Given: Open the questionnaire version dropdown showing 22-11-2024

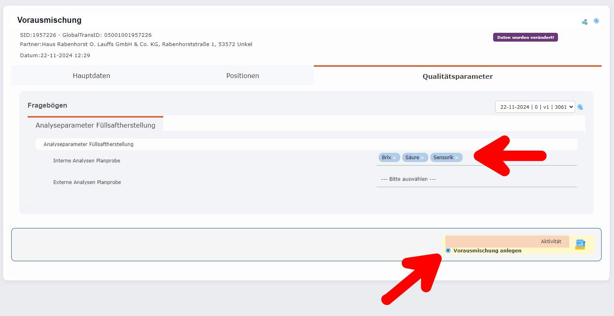Looking at the screenshot, I should pyautogui.click(x=535, y=107).
